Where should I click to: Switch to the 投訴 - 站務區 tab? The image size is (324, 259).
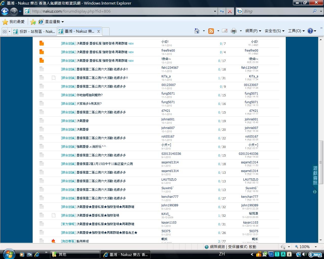34,31
